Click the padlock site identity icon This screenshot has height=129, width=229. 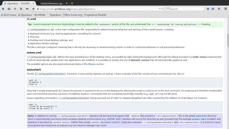(x=38, y=9)
